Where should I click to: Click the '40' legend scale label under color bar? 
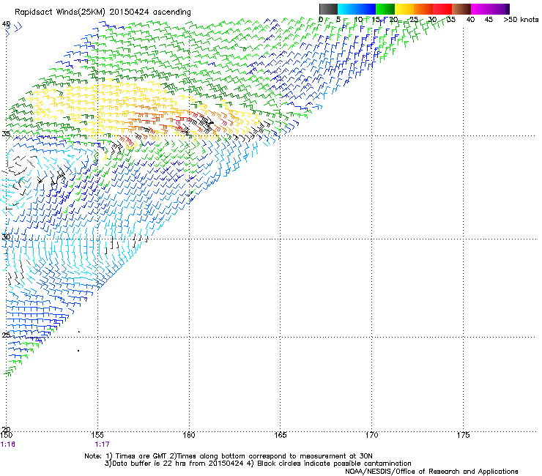point(470,20)
